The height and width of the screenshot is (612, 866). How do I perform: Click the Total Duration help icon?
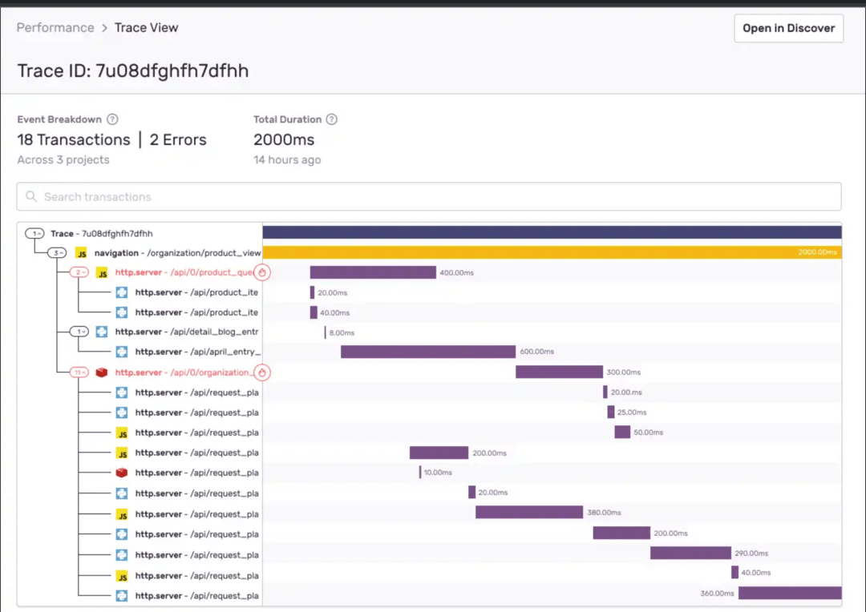coord(331,119)
